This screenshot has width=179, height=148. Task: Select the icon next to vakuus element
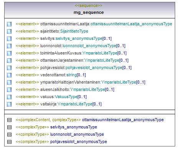point(9,97)
